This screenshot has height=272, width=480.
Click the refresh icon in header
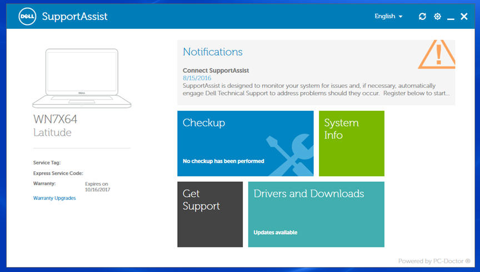[422, 16]
